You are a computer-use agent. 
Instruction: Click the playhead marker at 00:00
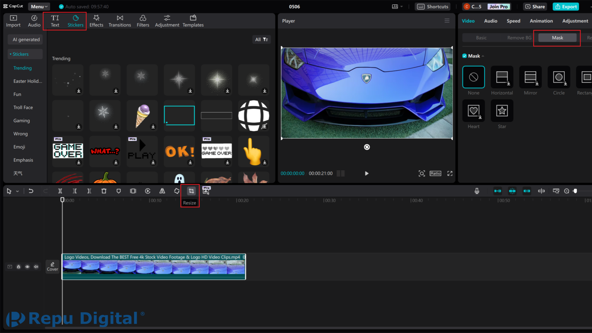[x=62, y=200]
